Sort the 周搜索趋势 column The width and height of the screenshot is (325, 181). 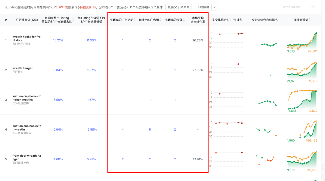pos(310,20)
